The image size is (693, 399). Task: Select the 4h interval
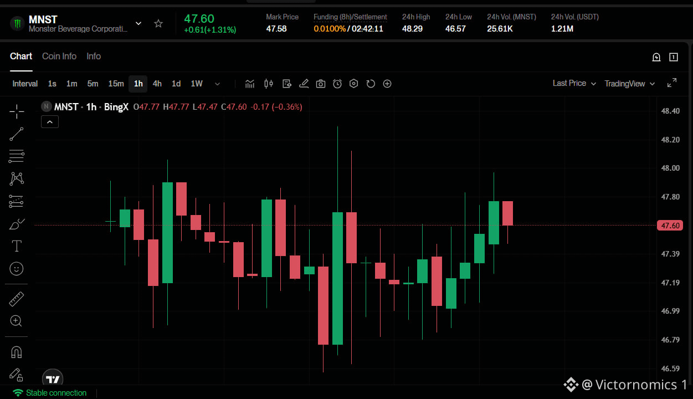157,84
